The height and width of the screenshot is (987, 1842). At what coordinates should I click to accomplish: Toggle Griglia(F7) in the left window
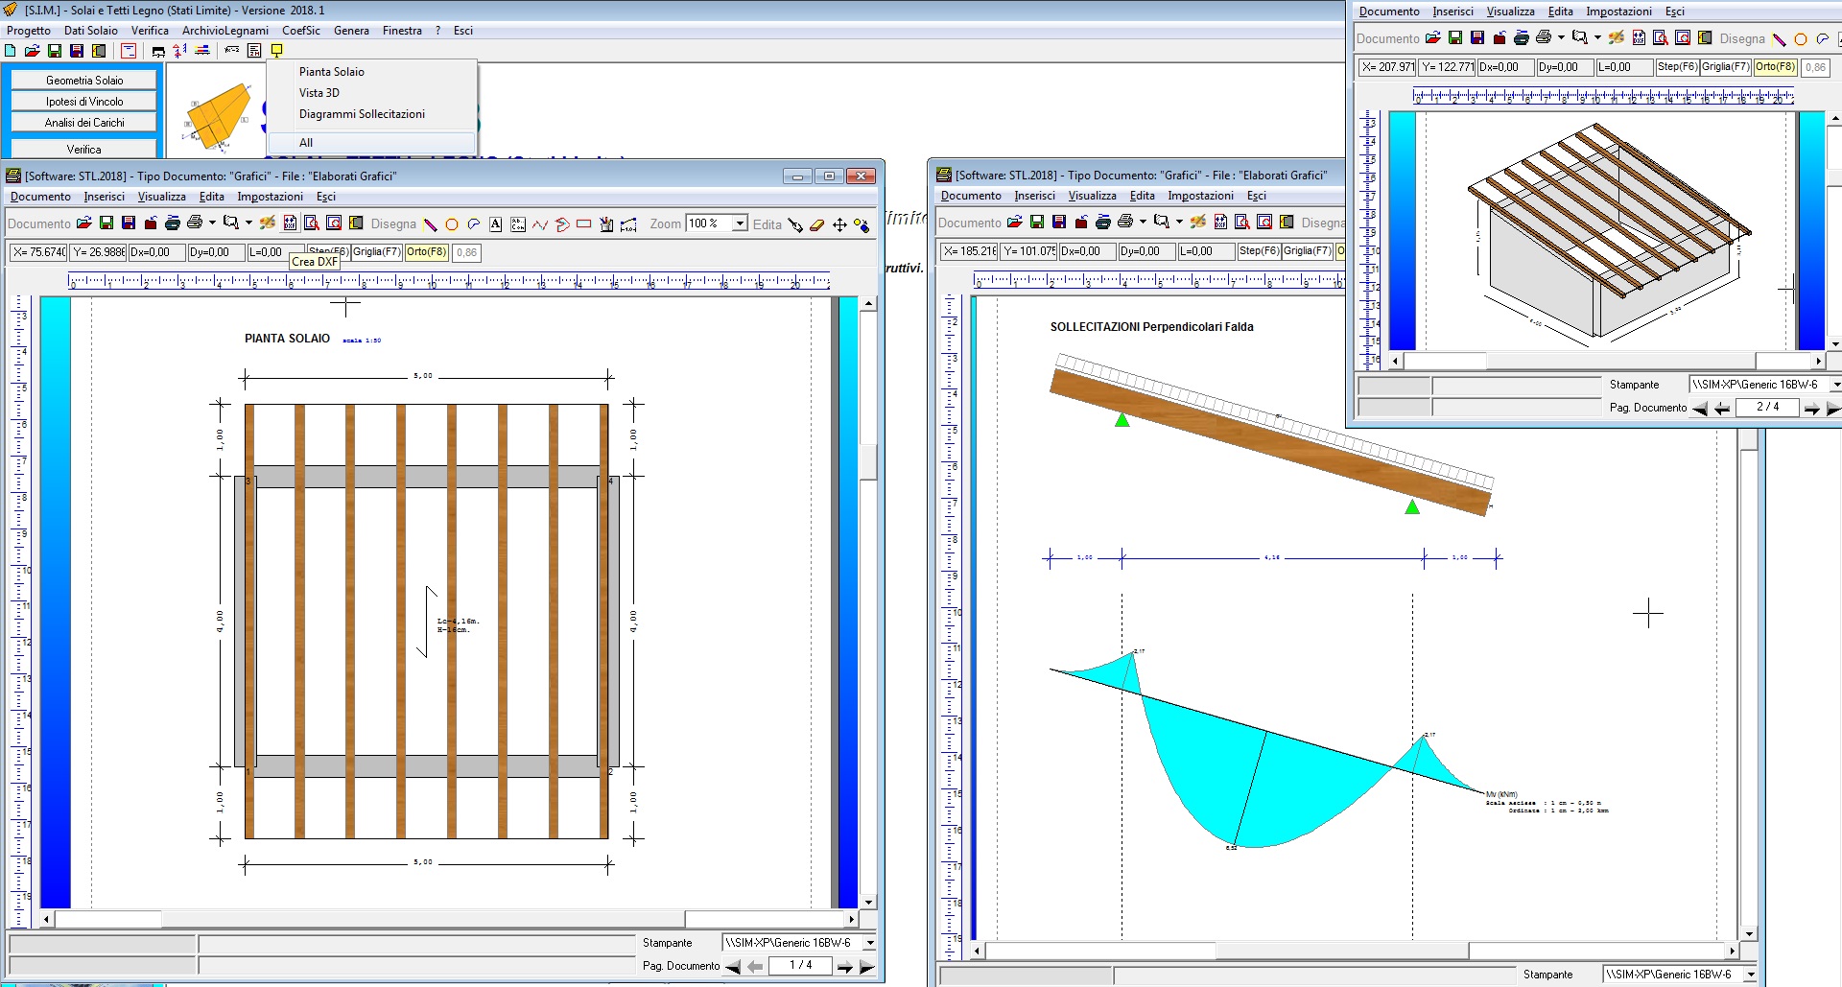[x=377, y=252]
